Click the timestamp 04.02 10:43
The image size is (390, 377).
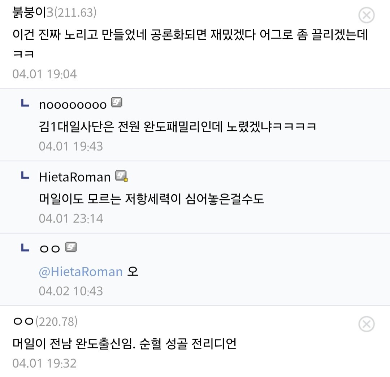point(71,291)
